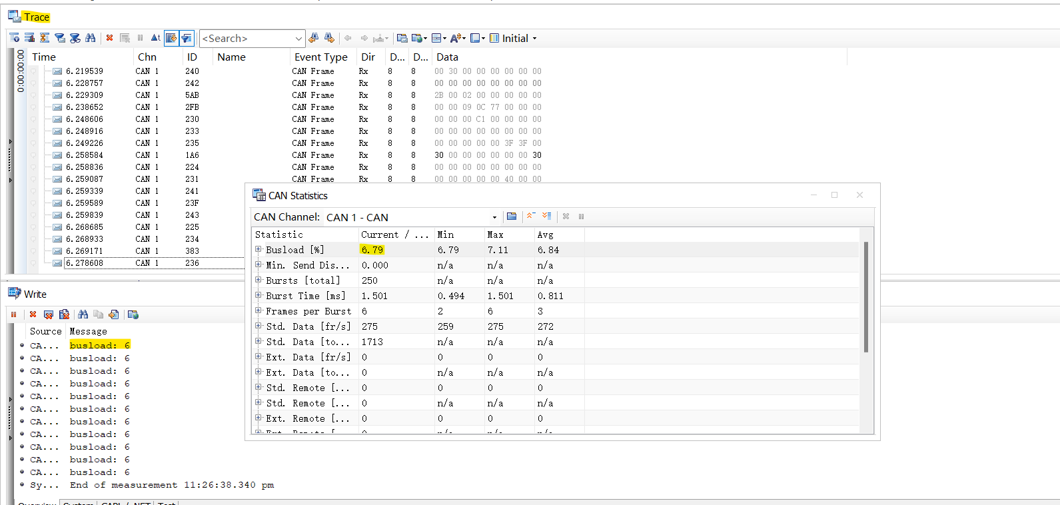
Task: Click the Avg column header in CAN Statistics
Action: [560, 235]
